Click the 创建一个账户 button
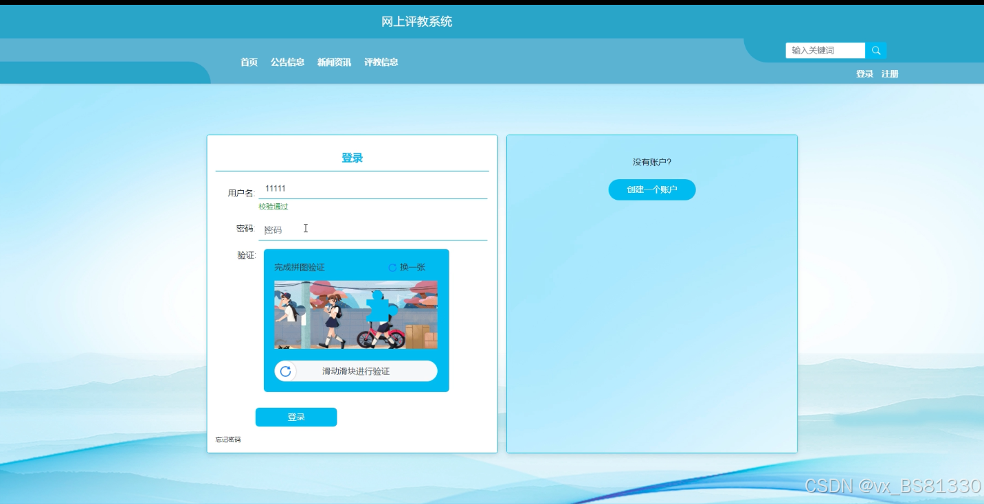This screenshot has height=504, width=984. click(x=652, y=190)
